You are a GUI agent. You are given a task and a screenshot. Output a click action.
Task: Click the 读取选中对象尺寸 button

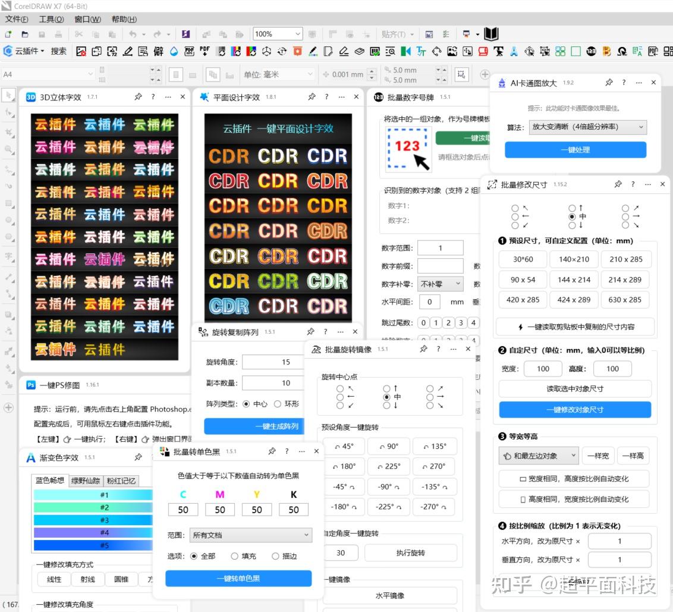pyautogui.click(x=575, y=389)
